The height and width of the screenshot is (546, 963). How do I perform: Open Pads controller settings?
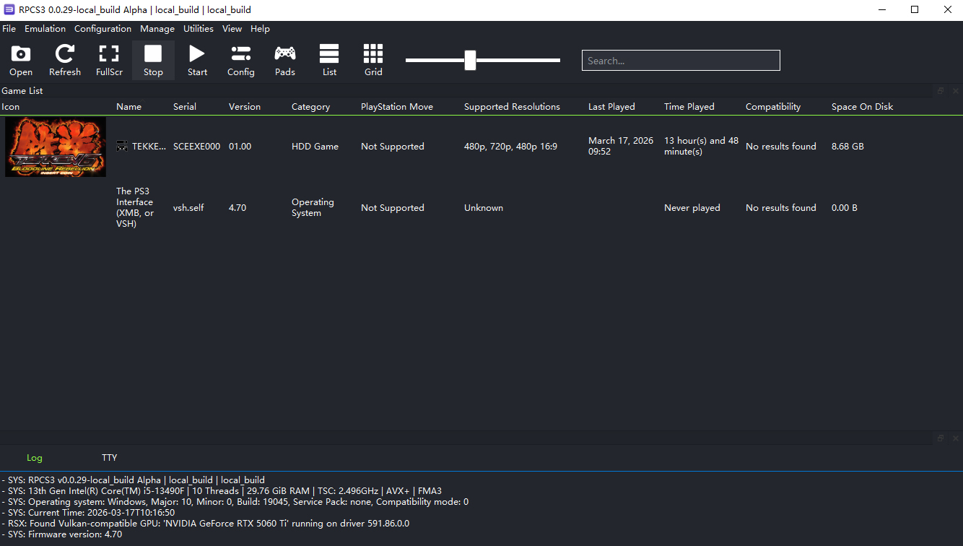(x=285, y=60)
